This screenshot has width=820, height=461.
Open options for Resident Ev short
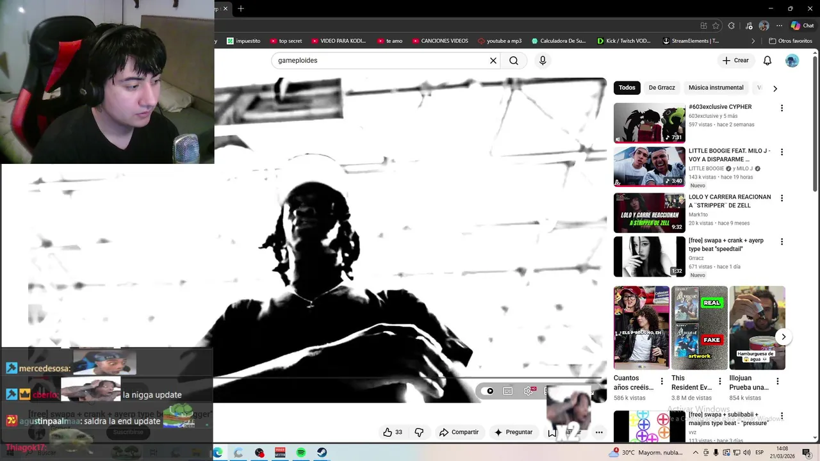point(719,382)
